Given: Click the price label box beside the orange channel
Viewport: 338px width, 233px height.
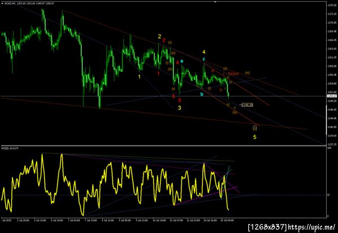Looking at the screenshot, I should coord(247,105).
